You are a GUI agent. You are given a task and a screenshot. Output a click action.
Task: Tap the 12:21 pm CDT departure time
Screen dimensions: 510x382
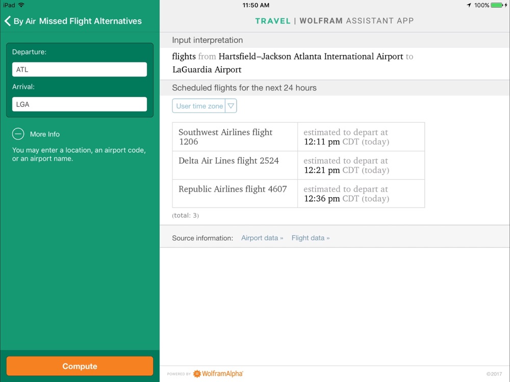point(346,170)
